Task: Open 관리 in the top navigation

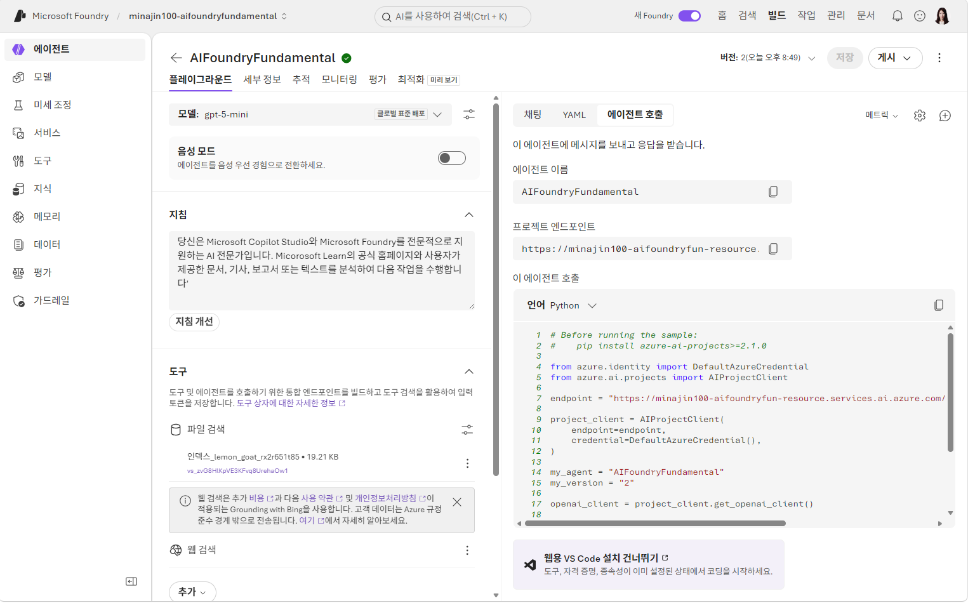Action: (836, 16)
